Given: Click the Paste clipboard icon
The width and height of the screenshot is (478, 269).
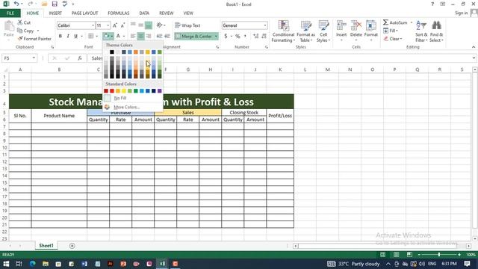Looking at the screenshot, I should 9,27.
